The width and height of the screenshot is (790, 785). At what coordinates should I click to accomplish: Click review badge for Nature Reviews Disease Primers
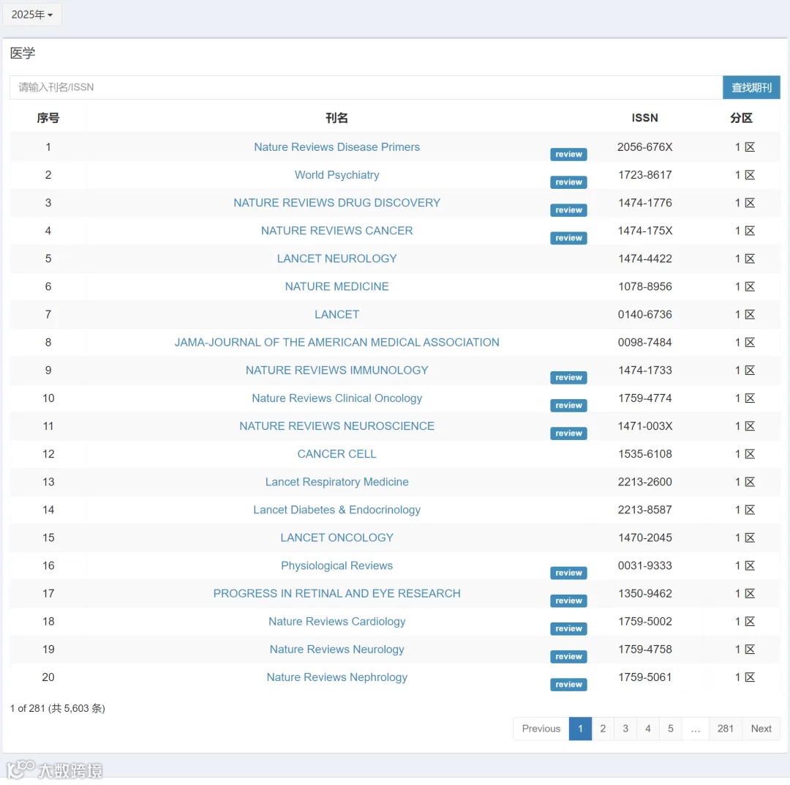[568, 155]
